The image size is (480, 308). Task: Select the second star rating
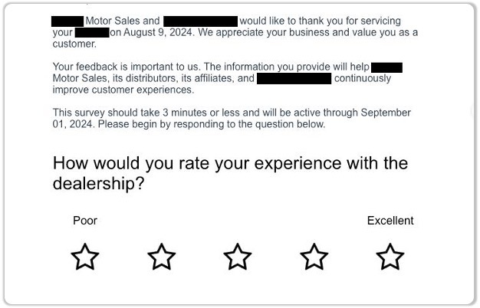161,257
